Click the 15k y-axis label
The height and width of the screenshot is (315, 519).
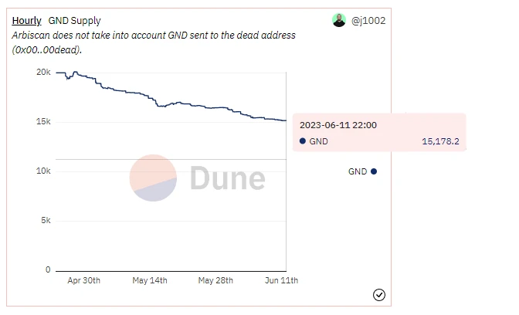[43, 121]
